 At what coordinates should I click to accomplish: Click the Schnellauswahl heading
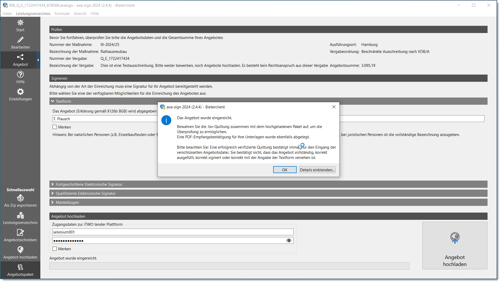(x=20, y=190)
